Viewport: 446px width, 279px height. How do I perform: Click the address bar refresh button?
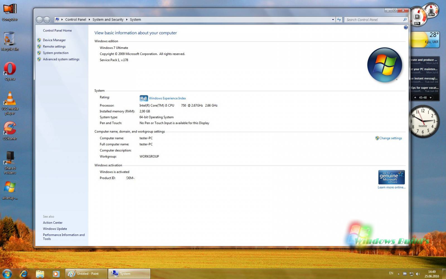339,20
